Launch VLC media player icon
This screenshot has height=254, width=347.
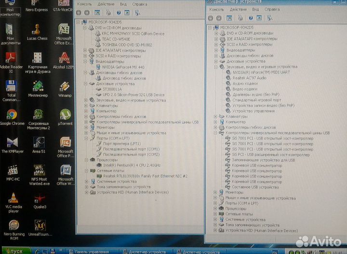click(13, 203)
